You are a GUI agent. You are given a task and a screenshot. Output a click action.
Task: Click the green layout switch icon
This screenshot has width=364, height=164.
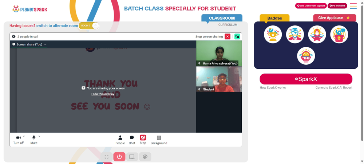click(237, 37)
